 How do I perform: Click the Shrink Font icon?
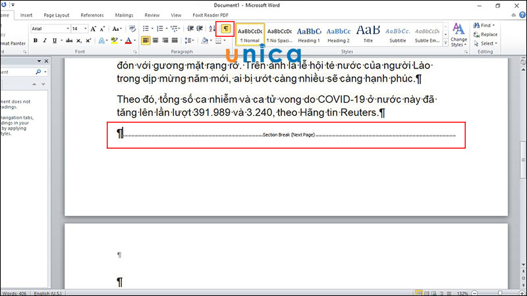click(102, 29)
